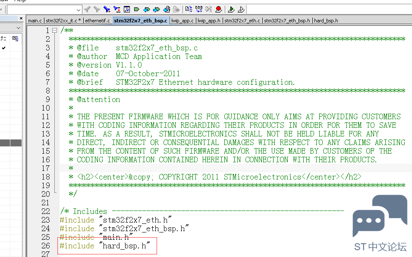Click #include "hard_bsp.h" line
Screen dimensions: 412x257
click(105, 246)
